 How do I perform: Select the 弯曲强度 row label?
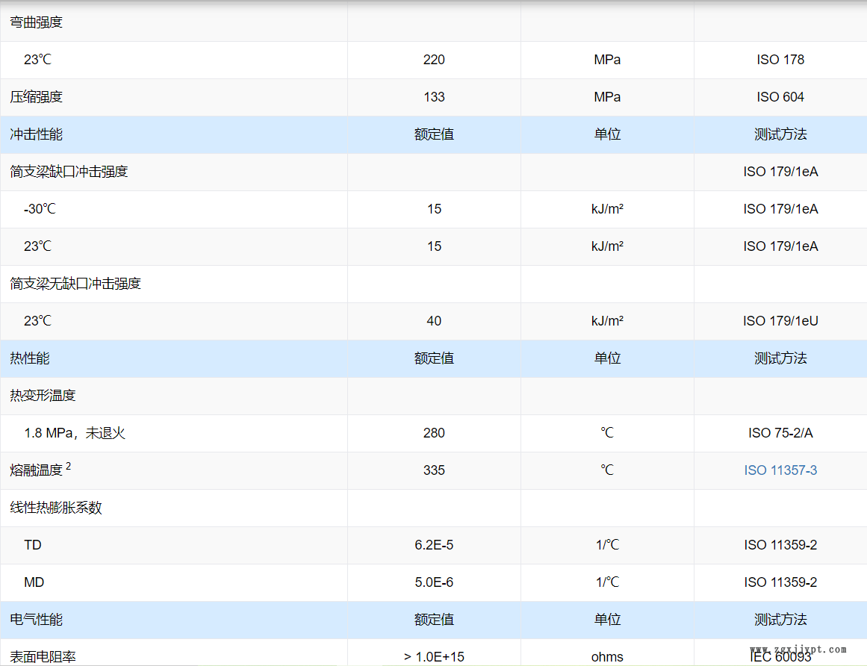pos(36,22)
